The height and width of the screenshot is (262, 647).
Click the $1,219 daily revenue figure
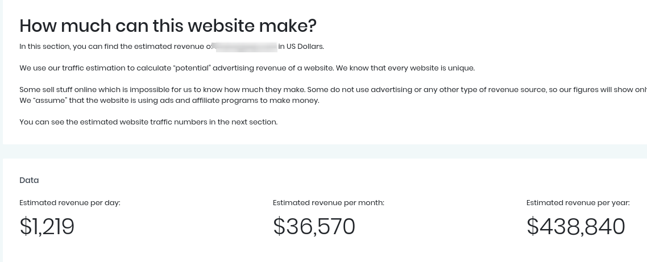[x=47, y=227]
